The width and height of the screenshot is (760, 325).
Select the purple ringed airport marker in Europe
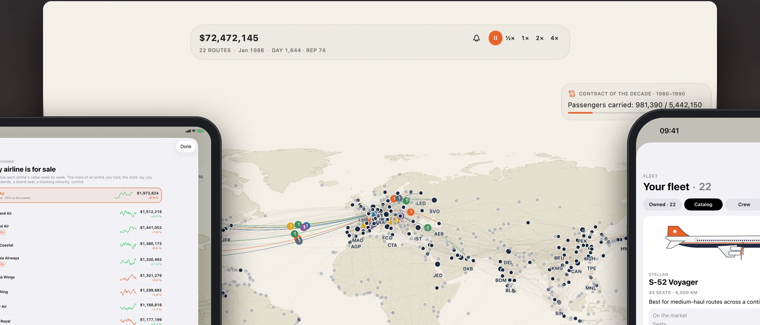[x=401, y=216]
